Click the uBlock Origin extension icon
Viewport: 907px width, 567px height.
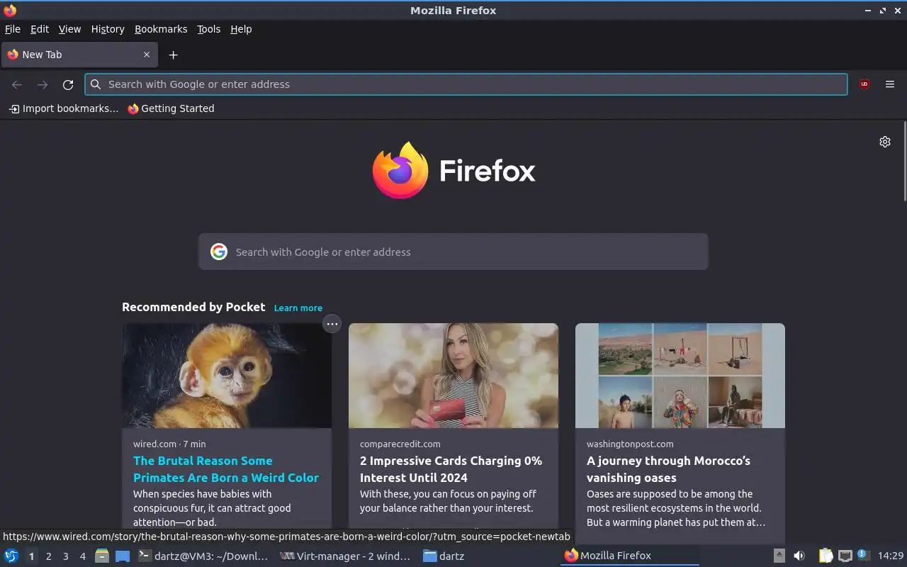coord(864,84)
